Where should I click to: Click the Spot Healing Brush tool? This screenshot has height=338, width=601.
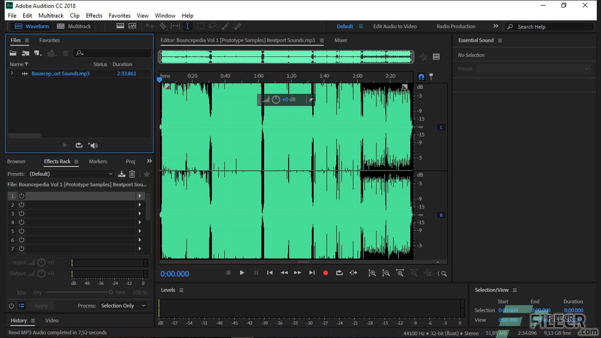pos(237,26)
